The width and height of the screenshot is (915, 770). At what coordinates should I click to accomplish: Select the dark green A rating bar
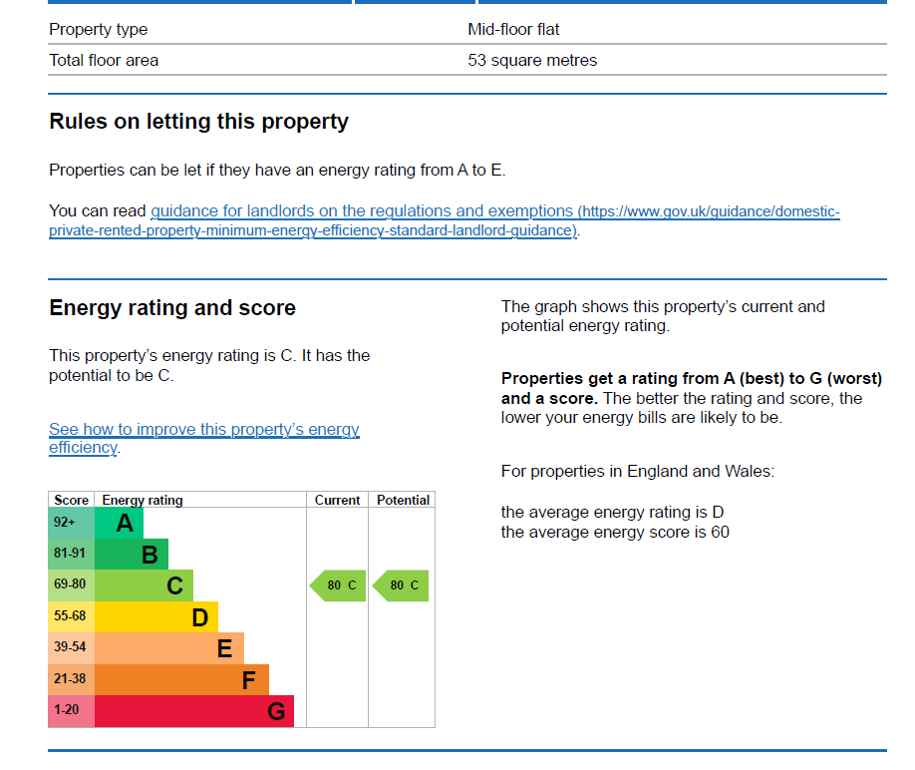pyautogui.click(x=119, y=523)
